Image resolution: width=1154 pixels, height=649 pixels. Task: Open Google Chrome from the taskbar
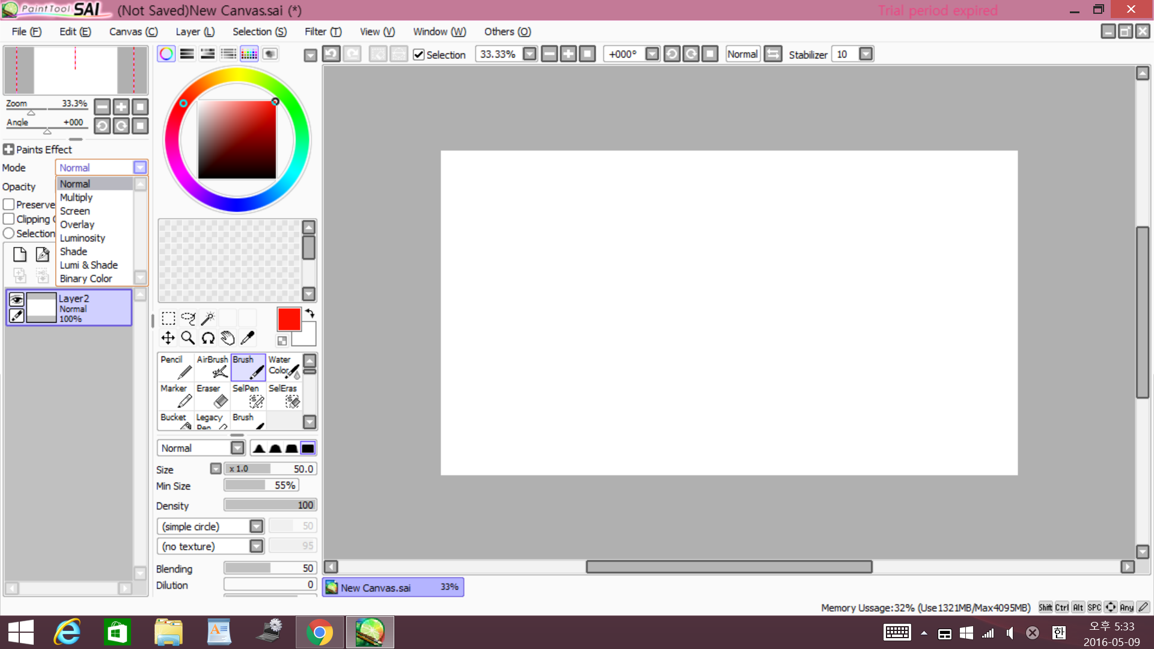coord(319,632)
